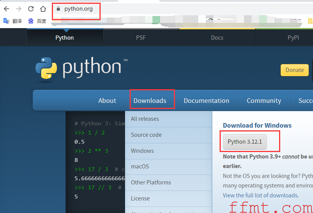The image size is (313, 213).
Task: Switch to the PSF tab
Action: click(141, 37)
